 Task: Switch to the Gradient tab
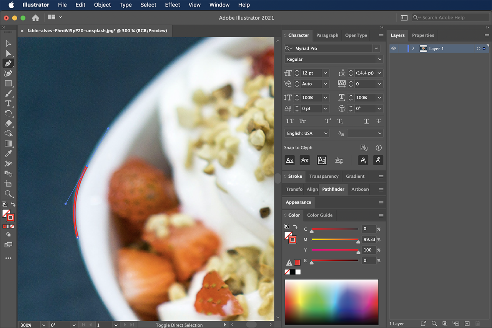click(355, 176)
